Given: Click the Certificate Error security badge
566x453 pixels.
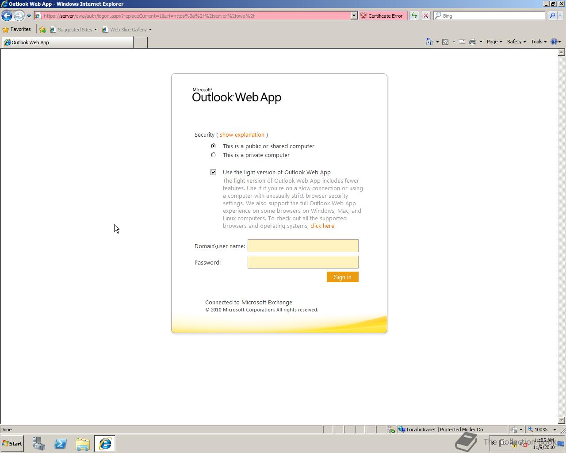Looking at the screenshot, I should click(x=383, y=15).
